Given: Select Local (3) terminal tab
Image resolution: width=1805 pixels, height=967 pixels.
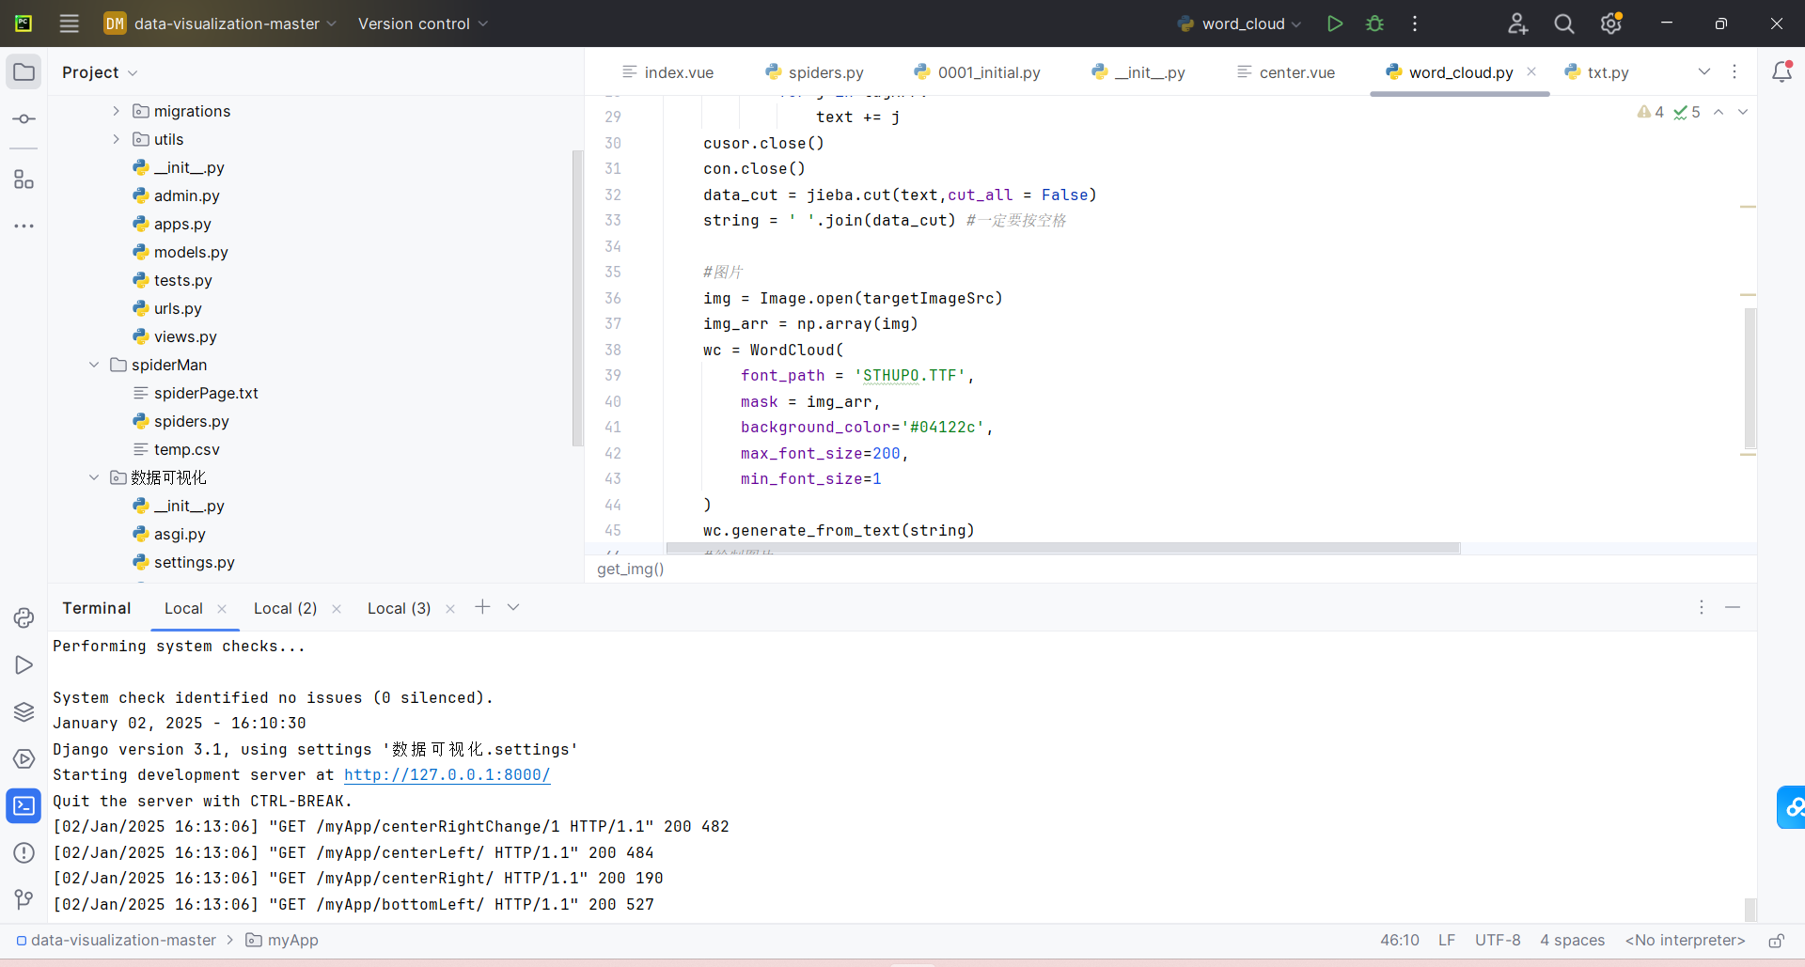Looking at the screenshot, I should [x=399, y=608].
